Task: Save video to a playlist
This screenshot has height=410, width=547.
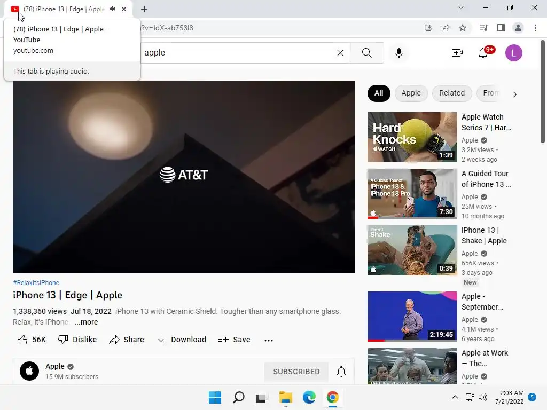Action: 234,340
